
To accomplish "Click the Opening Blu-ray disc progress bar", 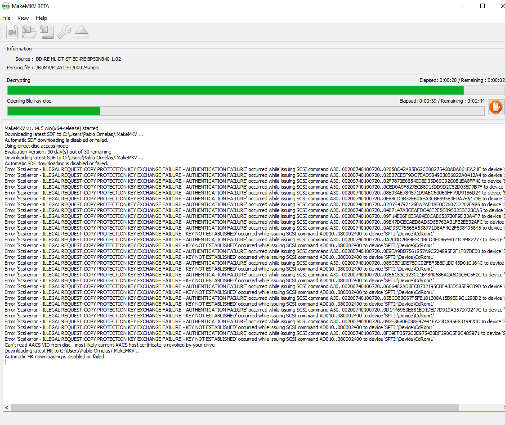I will coord(246,111).
